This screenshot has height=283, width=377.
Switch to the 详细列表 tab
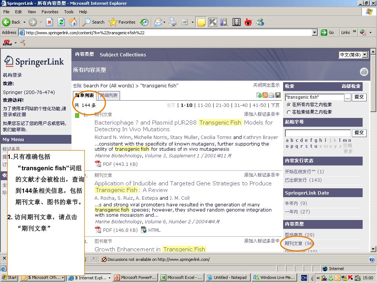(109, 95)
